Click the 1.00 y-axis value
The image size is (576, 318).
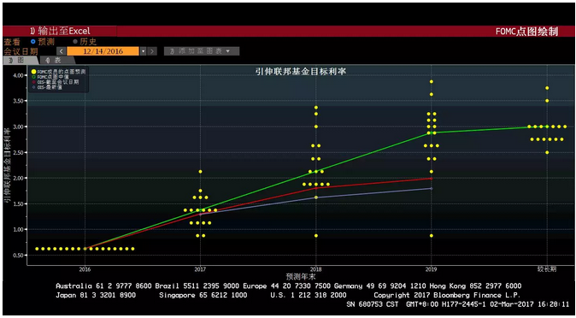point(19,229)
